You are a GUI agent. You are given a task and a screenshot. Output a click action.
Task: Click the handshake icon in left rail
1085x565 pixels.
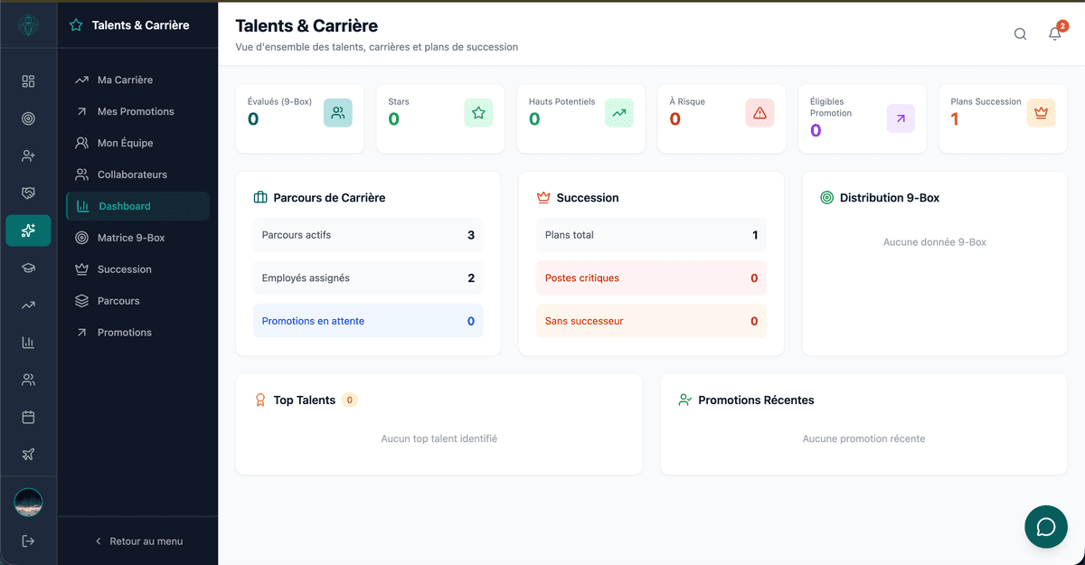(28, 193)
